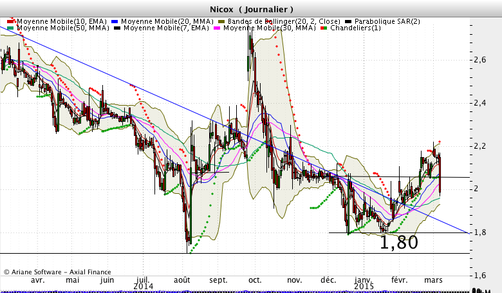The height and width of the screenshot is (293, 502).
Task: Click the sept. month label on time axis
Action: pos(218,280)
